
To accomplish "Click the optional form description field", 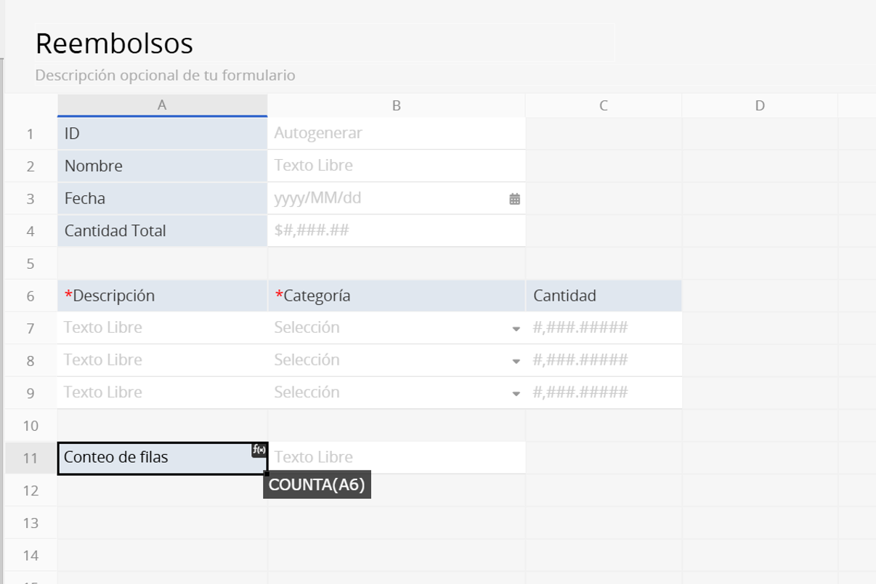I will [x=165, y=76].
